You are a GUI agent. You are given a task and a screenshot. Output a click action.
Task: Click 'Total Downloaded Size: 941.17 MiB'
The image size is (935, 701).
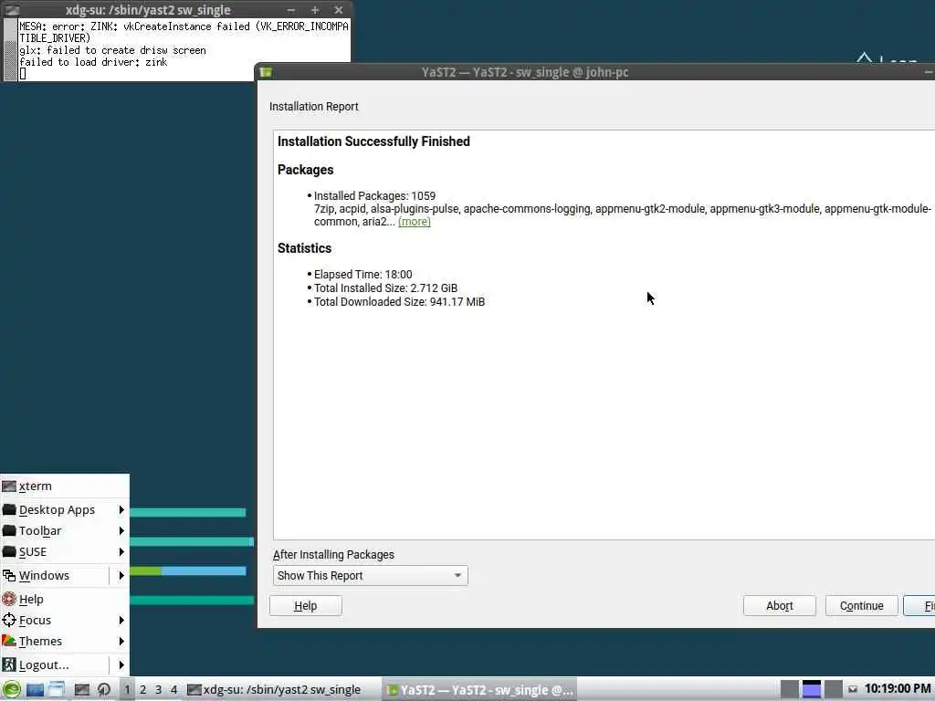pos(400,302)
